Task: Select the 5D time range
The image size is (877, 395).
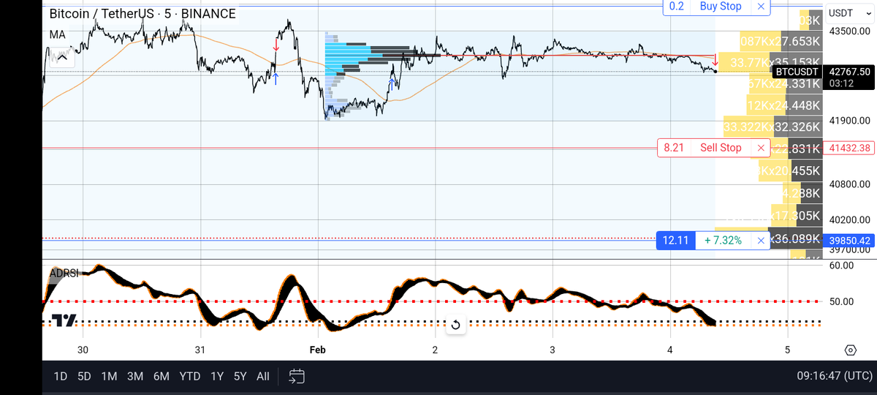Action: coord(84,377)
